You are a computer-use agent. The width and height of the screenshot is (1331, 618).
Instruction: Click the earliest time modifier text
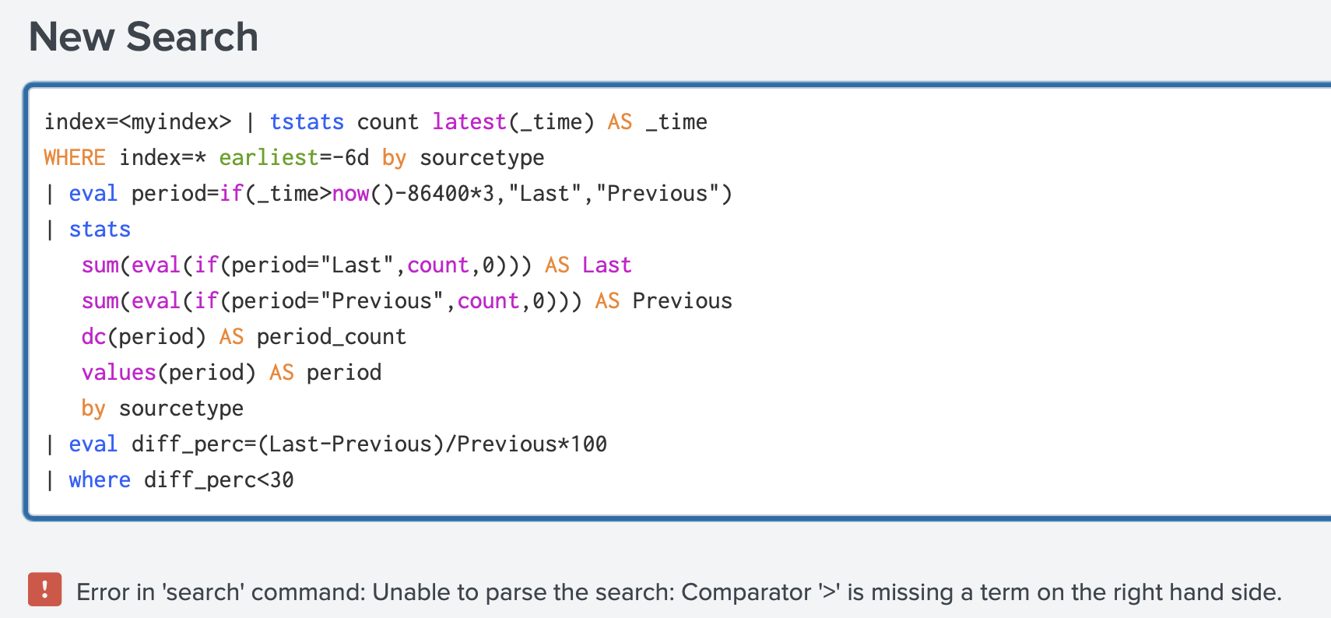(x=269, y=158)
